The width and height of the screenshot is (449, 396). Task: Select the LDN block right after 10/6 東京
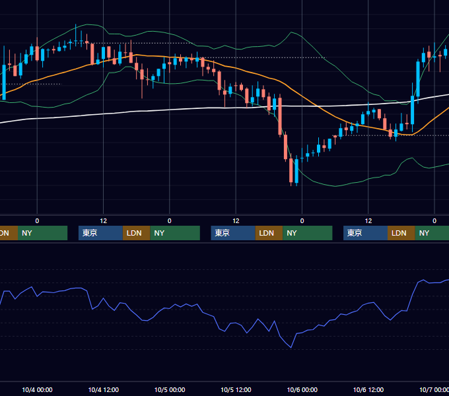tap(401, 233)
